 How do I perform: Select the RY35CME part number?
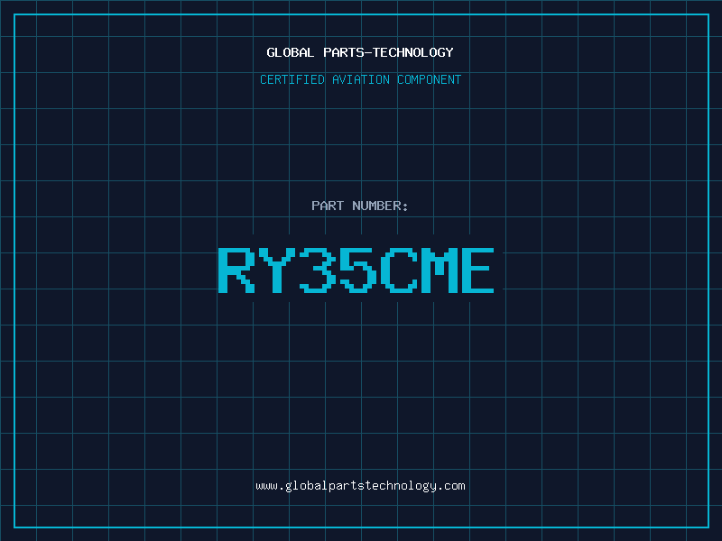click(356, 270)
